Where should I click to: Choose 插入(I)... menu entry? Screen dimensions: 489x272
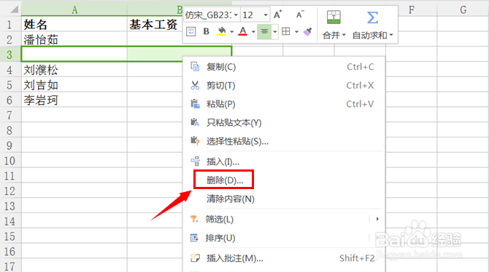click(x=284, y=161)
